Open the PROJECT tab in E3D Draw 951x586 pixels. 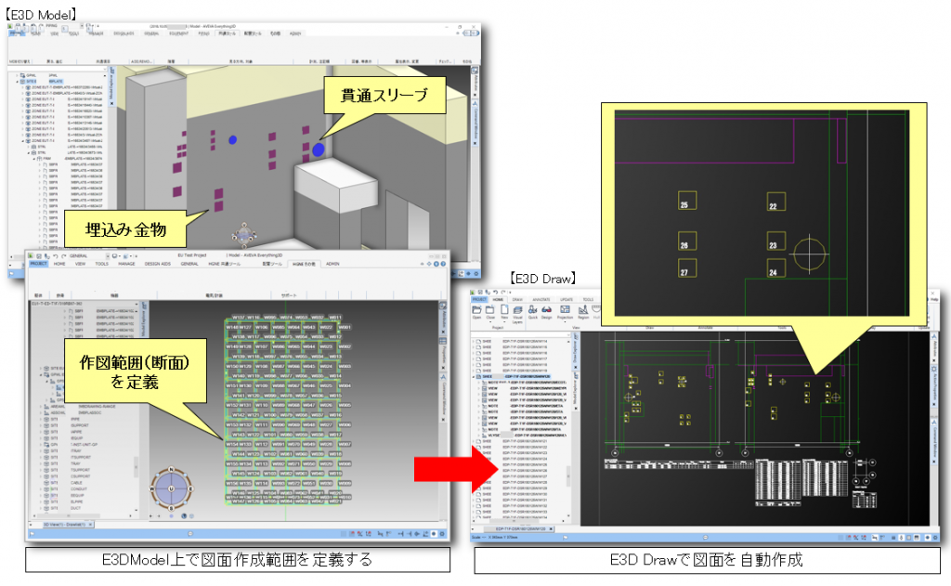[x=479, y=300]
